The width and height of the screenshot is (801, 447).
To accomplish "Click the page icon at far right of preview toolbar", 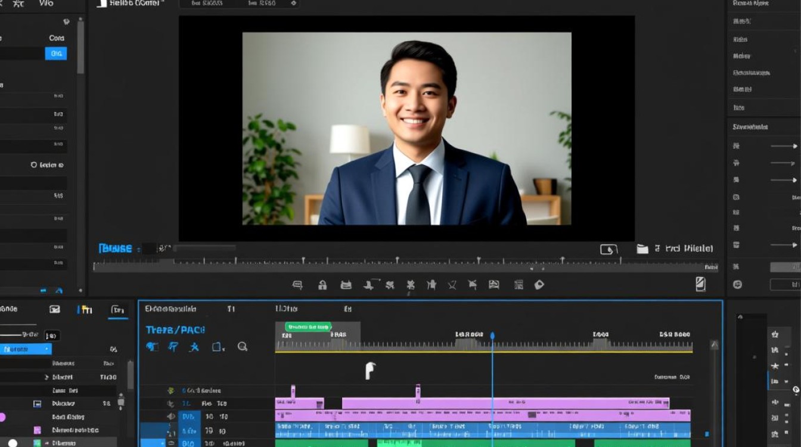I will pos(701,284).
